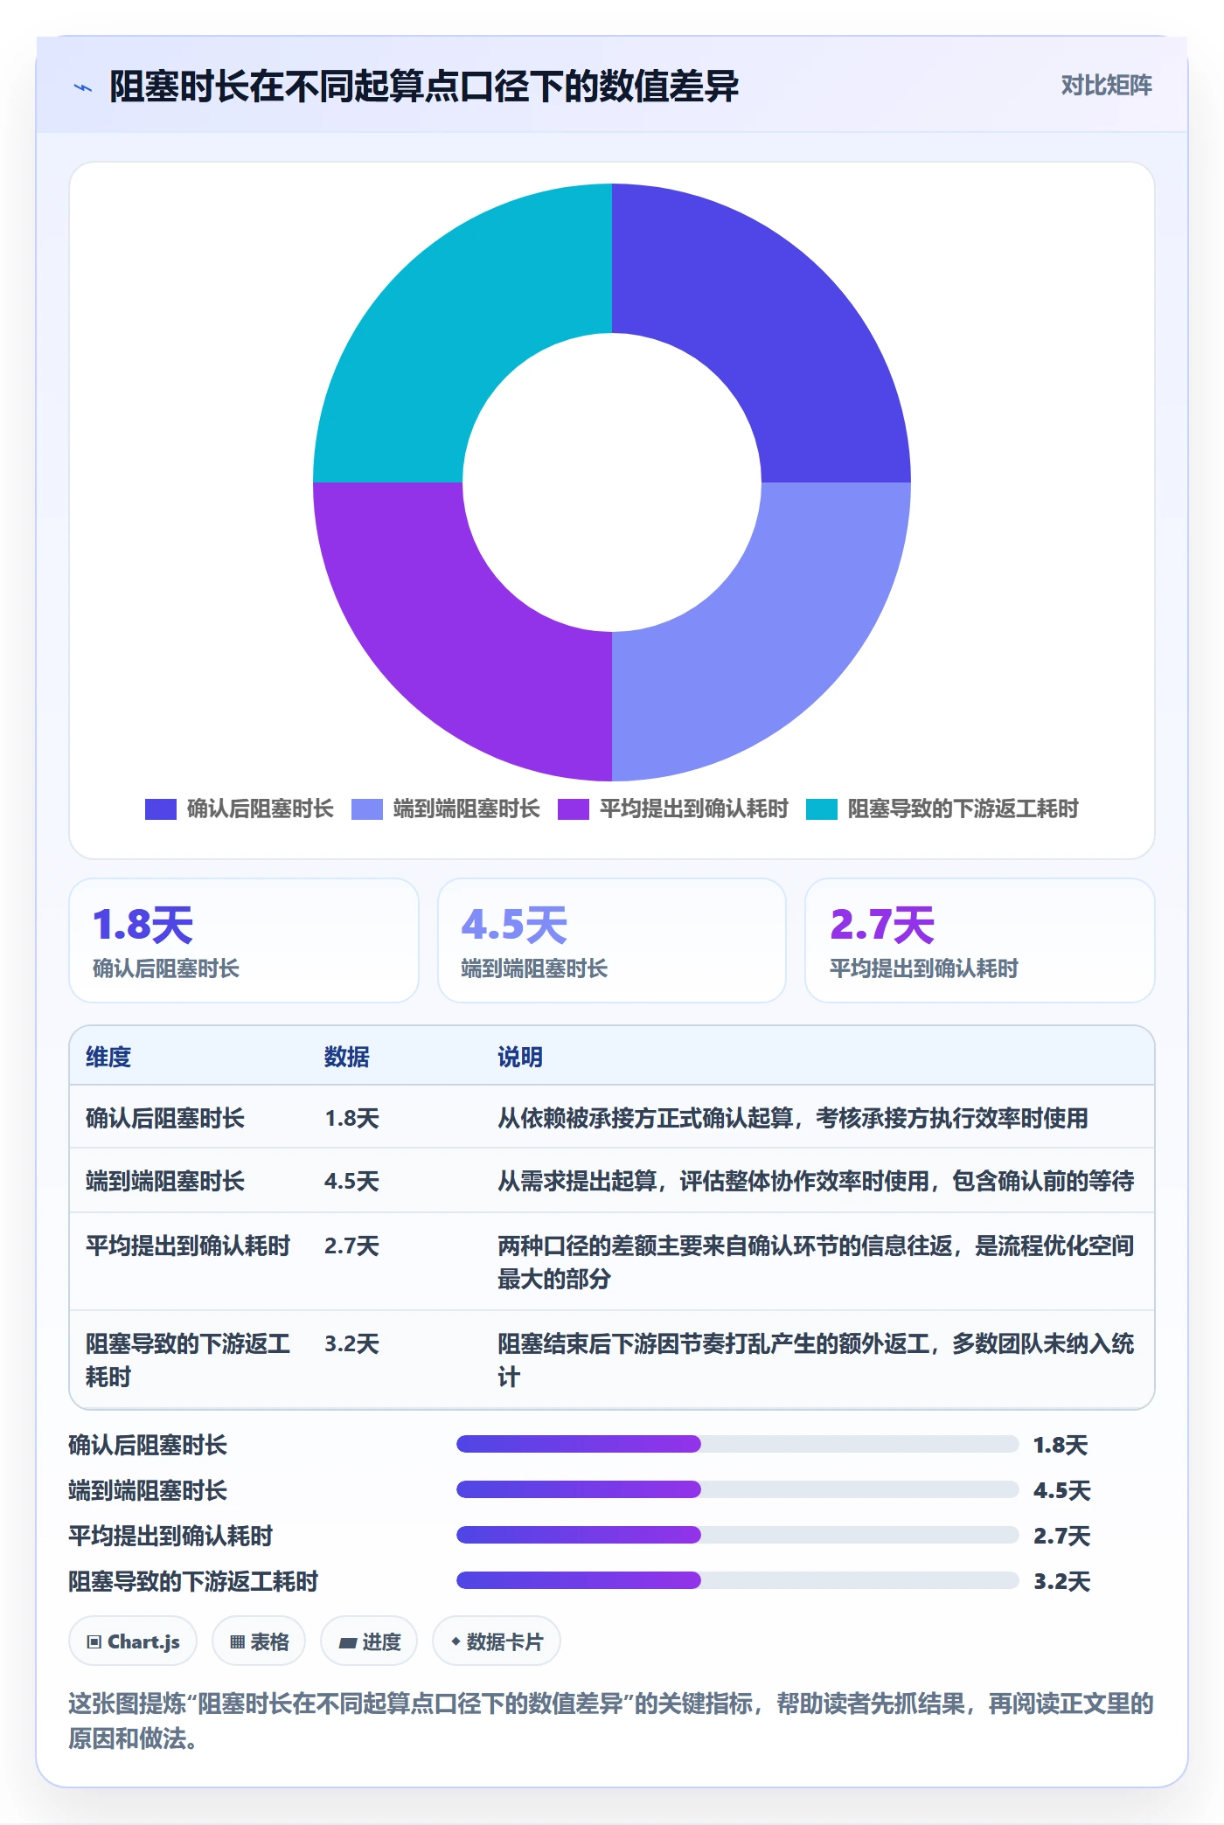Click the 平均提出到确认耗时 legend label

(694, 809)
